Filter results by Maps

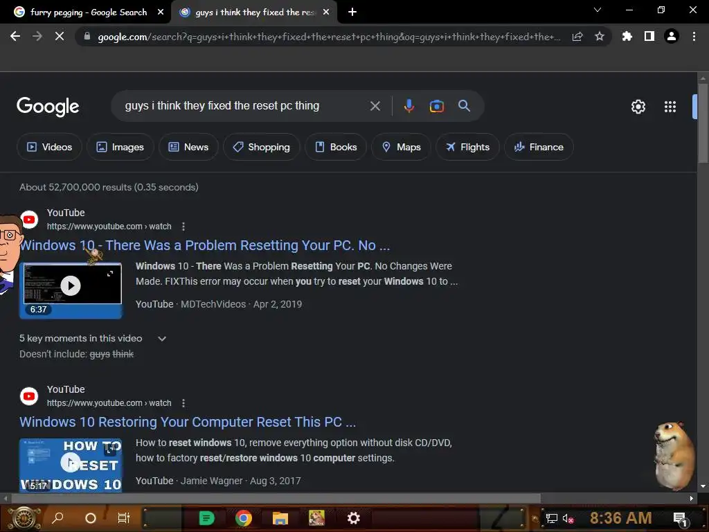401,147
